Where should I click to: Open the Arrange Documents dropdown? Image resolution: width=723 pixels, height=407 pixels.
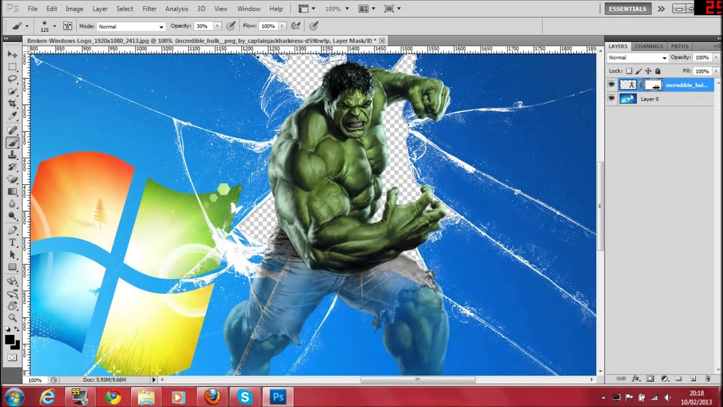pyautogui.click(x=366, y=8)
